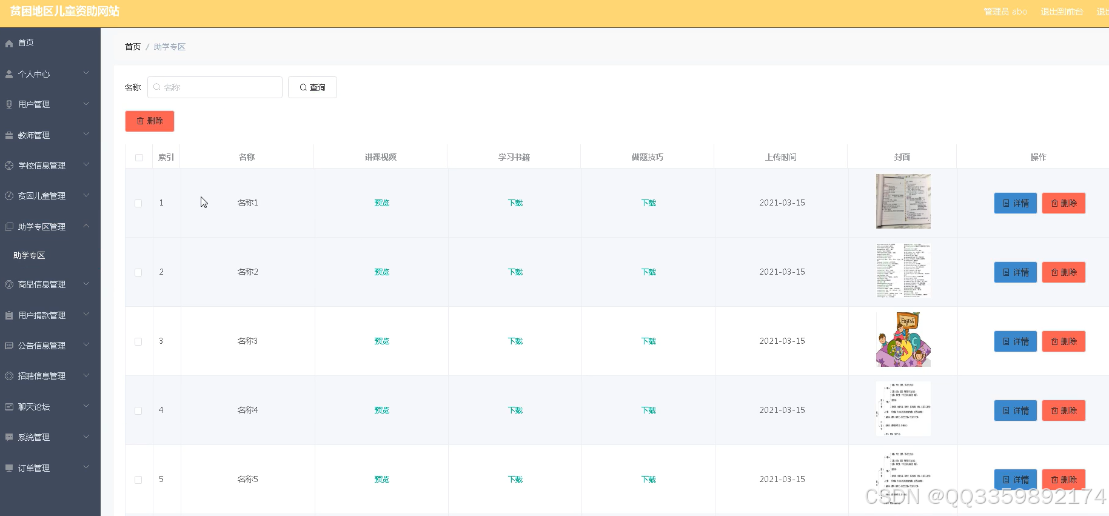The width and height of the screenshot is (1109, 516).
Task: Click 删除 for row 名称1
Action: click(1064, 203)
